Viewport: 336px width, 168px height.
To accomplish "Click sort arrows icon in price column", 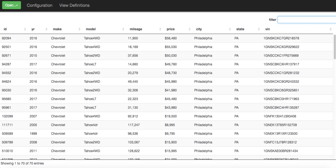I will pos(189,29).
